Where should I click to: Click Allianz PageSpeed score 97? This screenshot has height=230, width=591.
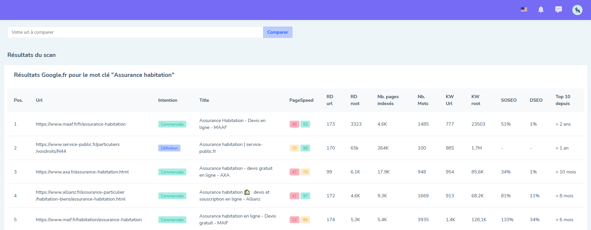[305, 196]
